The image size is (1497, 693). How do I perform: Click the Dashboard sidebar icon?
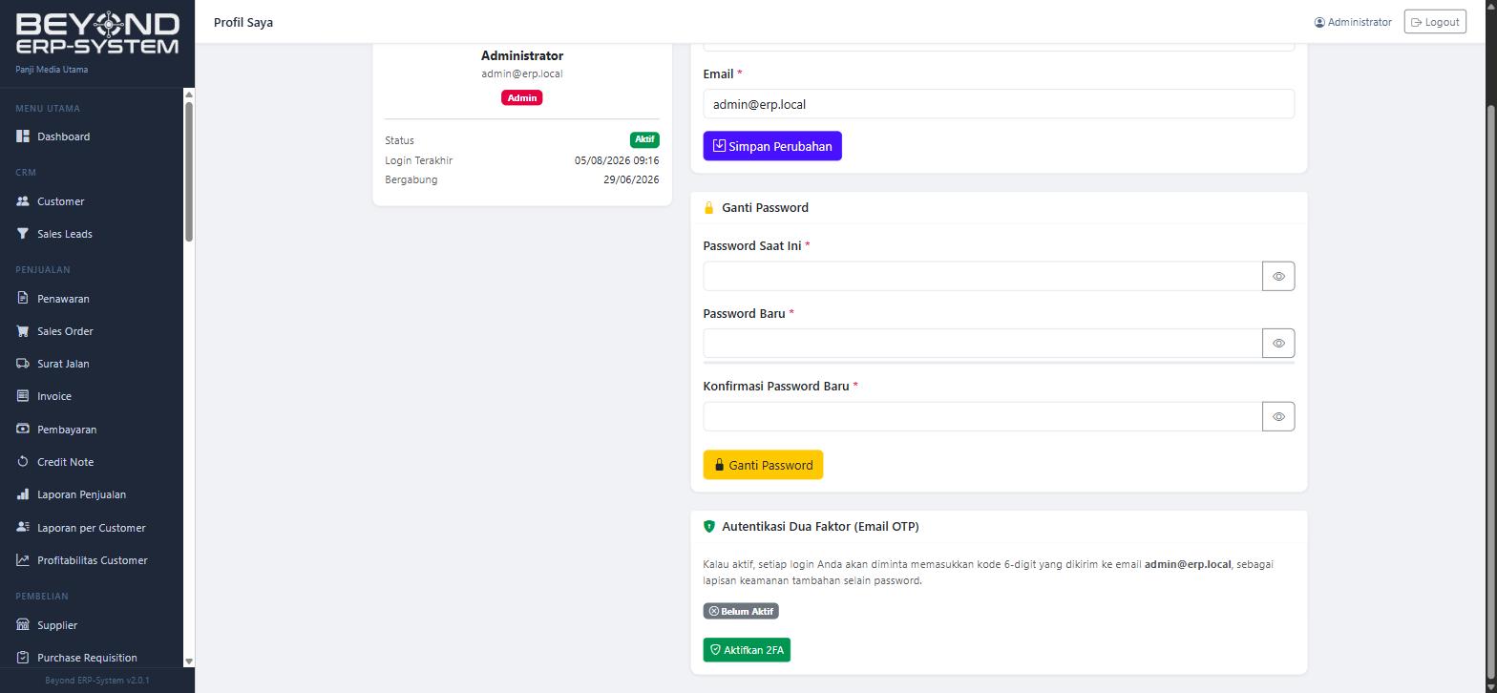tap(23, 136)
